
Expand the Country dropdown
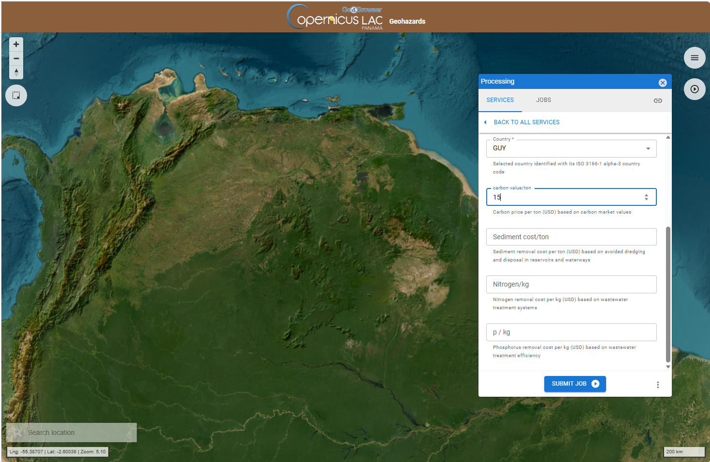click(x=648, y=148)
